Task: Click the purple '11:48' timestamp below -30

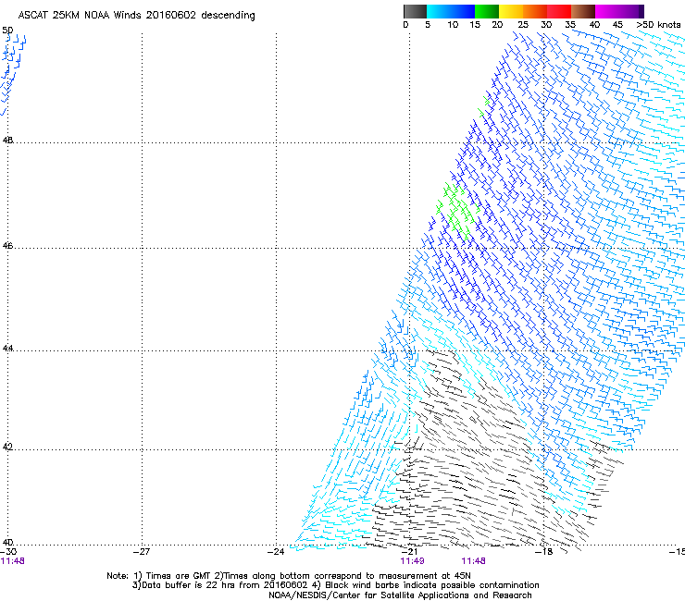Action: click(12, 561)
